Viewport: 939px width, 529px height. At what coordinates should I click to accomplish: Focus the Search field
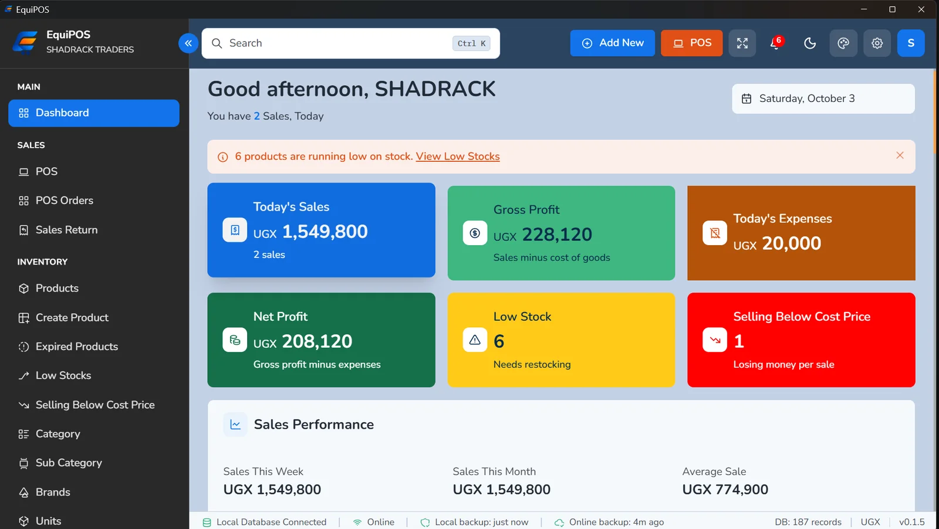tap(350, 43)
